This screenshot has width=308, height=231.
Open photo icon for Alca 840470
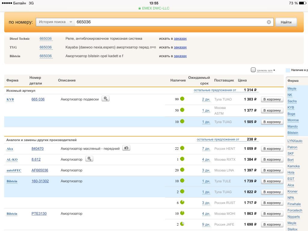(x=126, y=148)
